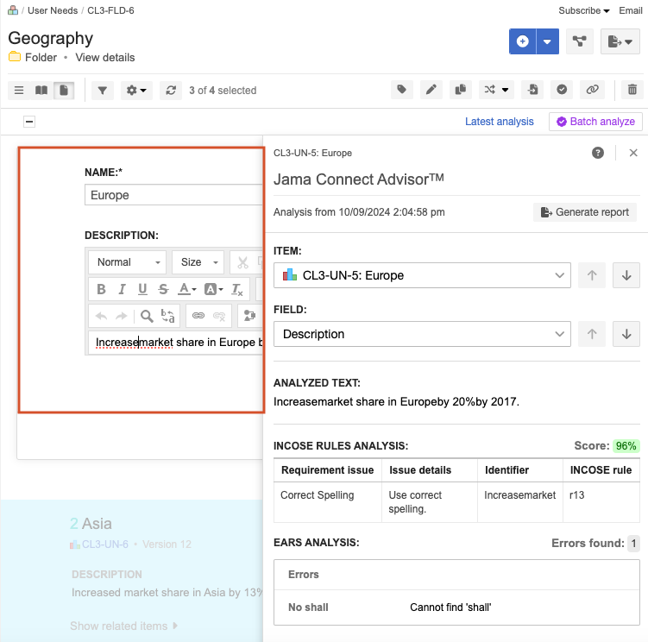This screenshot has height=642, width=648.
Task: Toggle italic formatting
Action: [122, 289]
